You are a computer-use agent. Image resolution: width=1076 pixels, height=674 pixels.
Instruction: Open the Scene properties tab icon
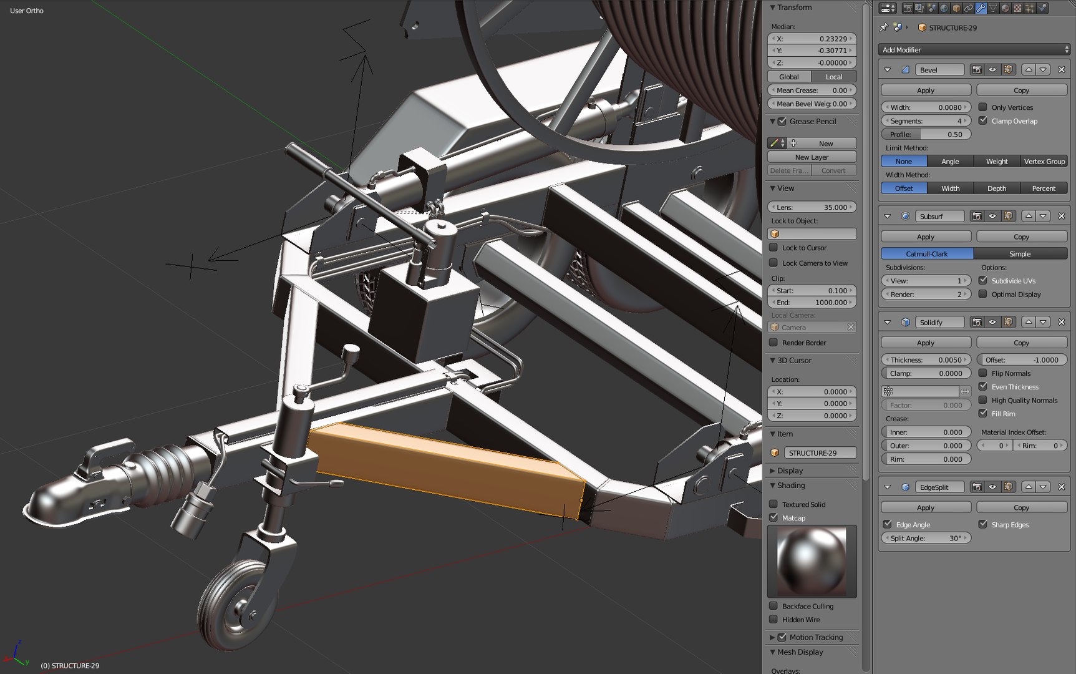pos(932,8)
